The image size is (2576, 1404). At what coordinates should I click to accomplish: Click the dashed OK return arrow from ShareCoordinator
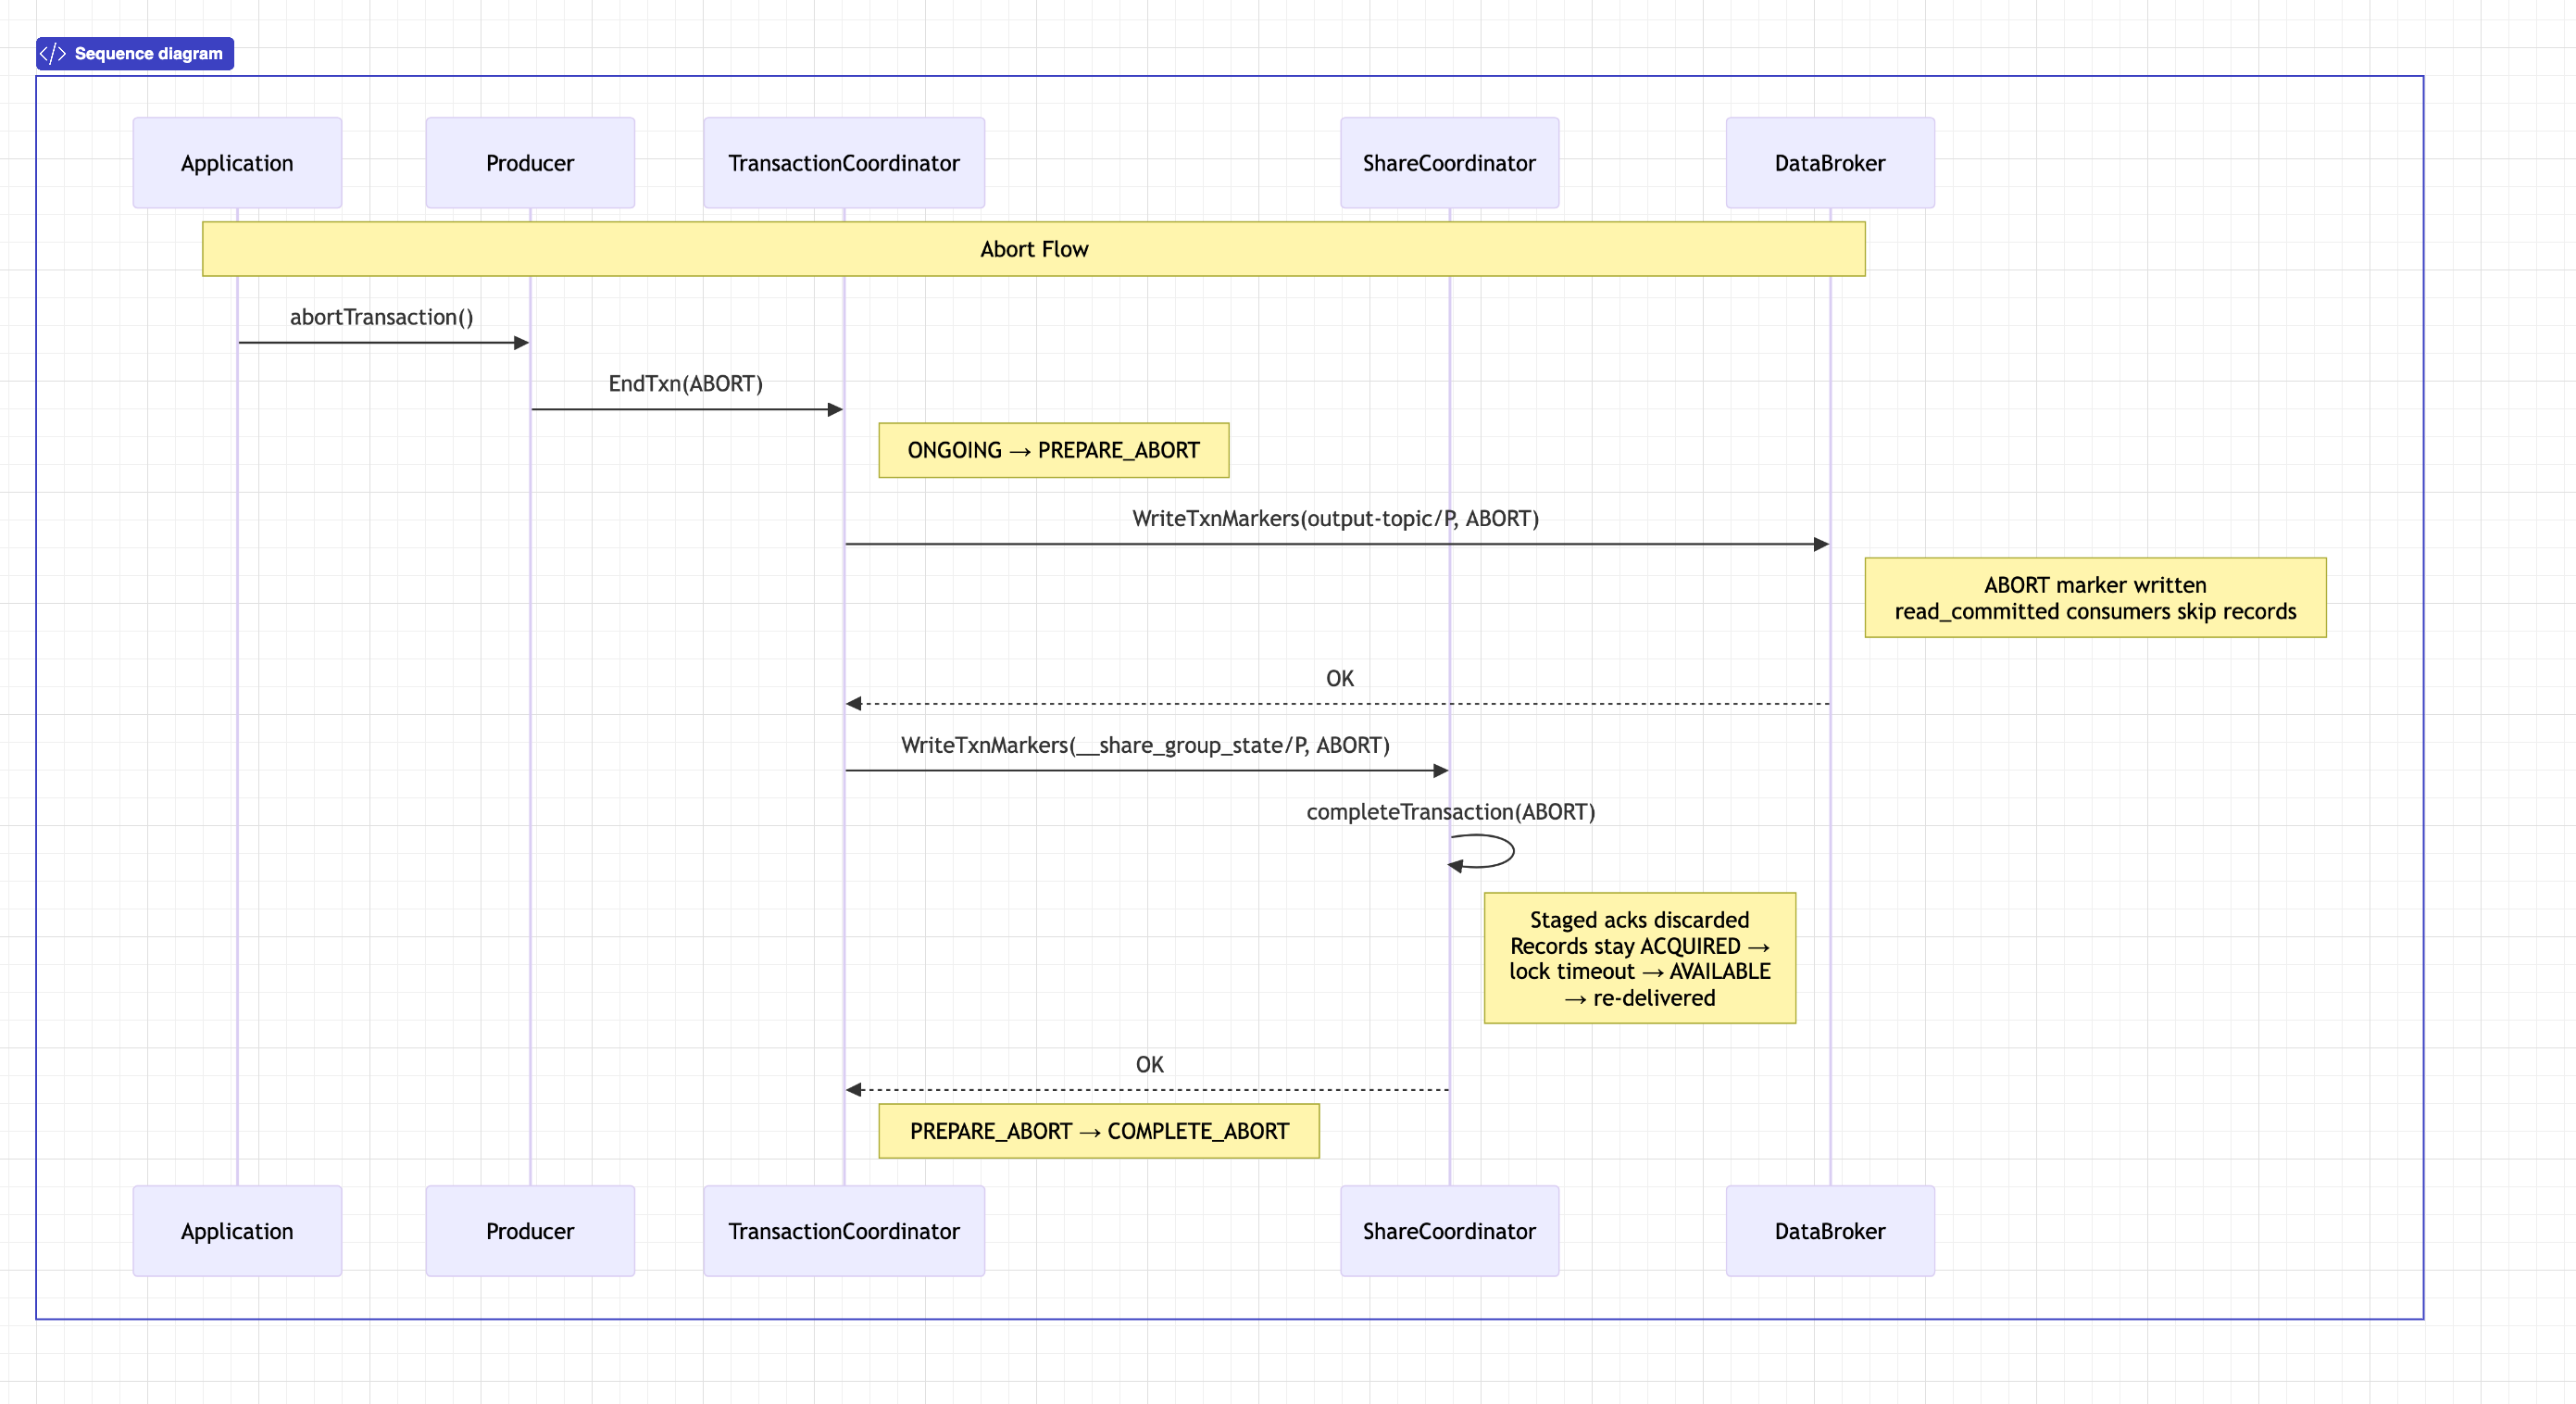[x=1148, y=1090]
